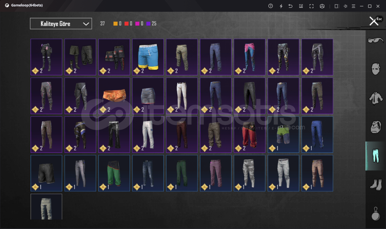Image resolution: width=386 pixels, height=229 pixels.
Task: Switch to the backpack category
Action: click(375, 127)
